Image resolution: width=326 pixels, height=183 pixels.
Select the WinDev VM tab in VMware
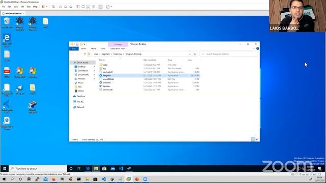pyautogui.click(x=13, y=13)
